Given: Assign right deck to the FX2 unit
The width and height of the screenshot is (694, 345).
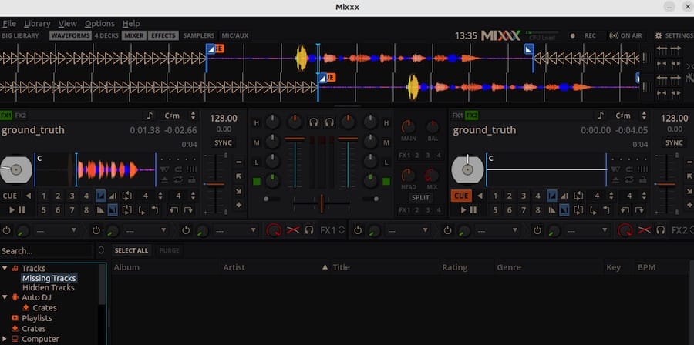Looking at the screenshot, I should click(472, 116).
